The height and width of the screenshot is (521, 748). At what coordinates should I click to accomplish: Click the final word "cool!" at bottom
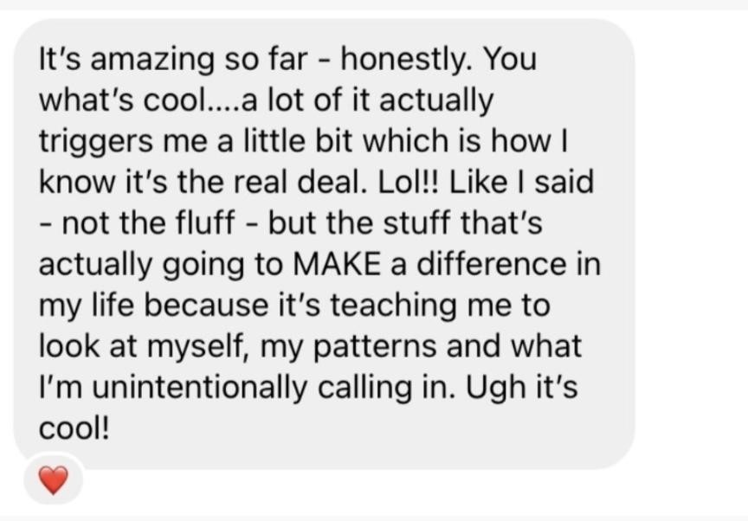click(74, 428)
